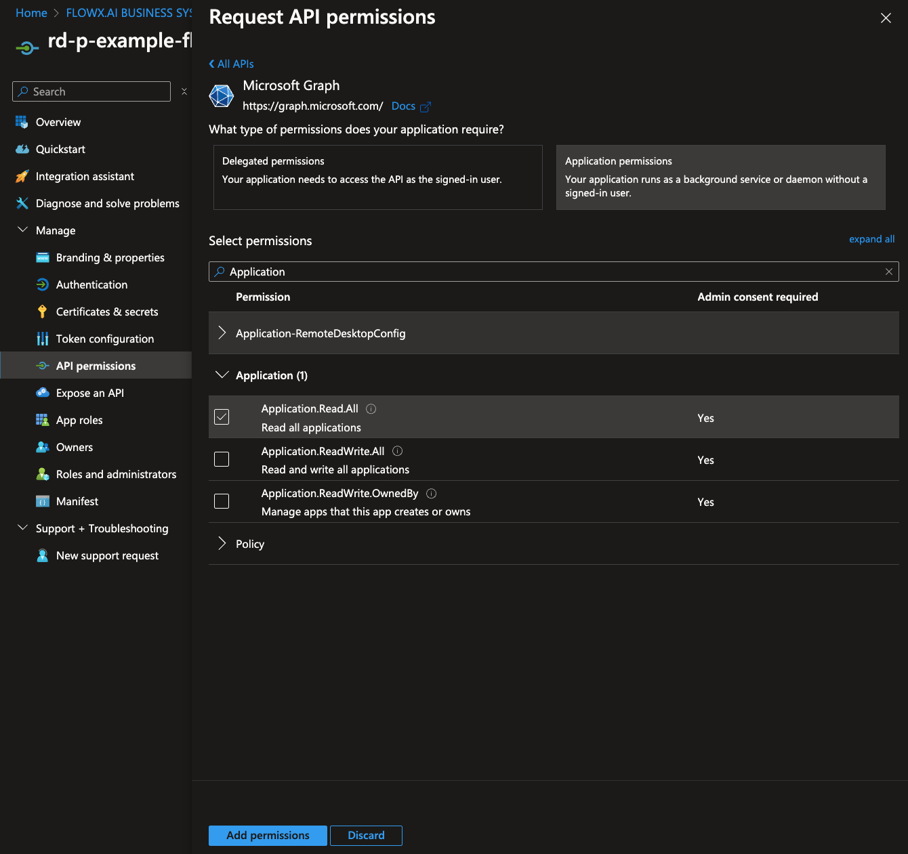The image size is (908, 854).
Task: Click the info icon beside Application.ReadWrite.All
Action: [x=397, y=451]
